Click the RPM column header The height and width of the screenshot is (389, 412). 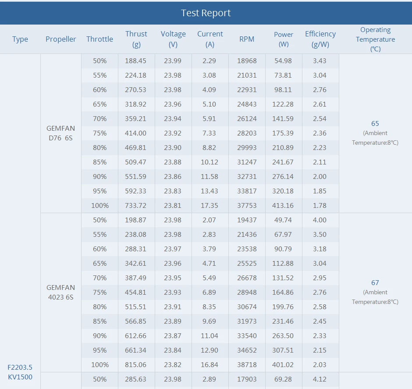tap(247, 39)
